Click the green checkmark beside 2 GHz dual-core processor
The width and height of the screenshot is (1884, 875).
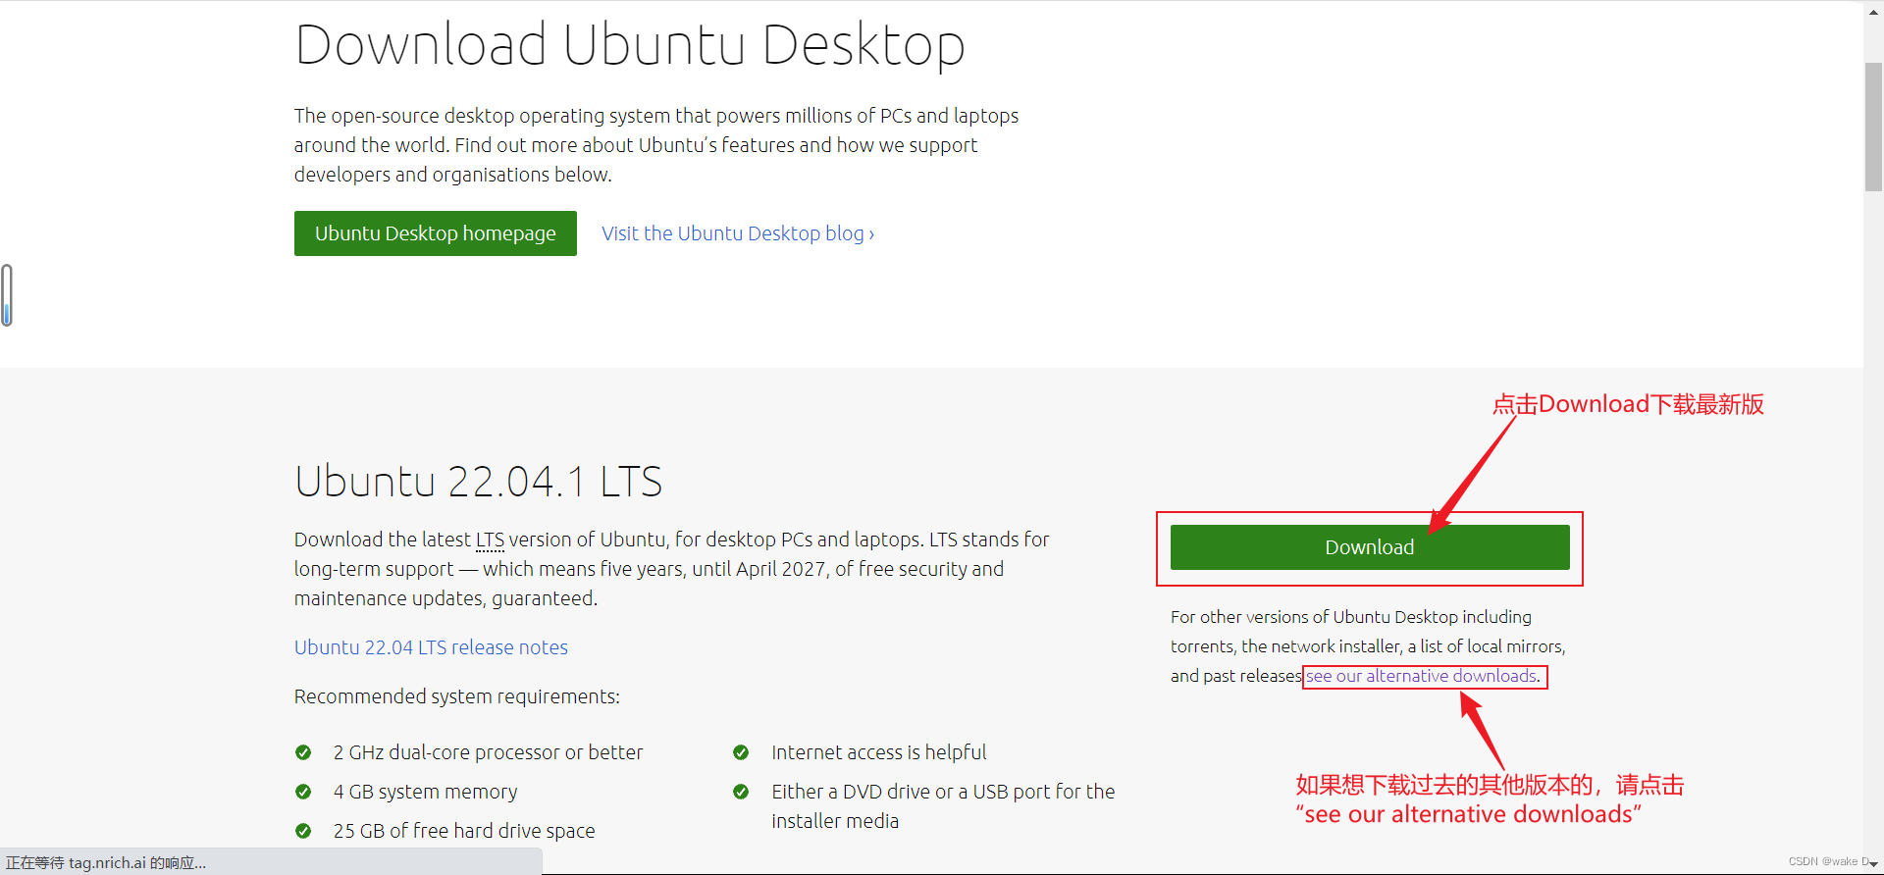tap(303, 752)
